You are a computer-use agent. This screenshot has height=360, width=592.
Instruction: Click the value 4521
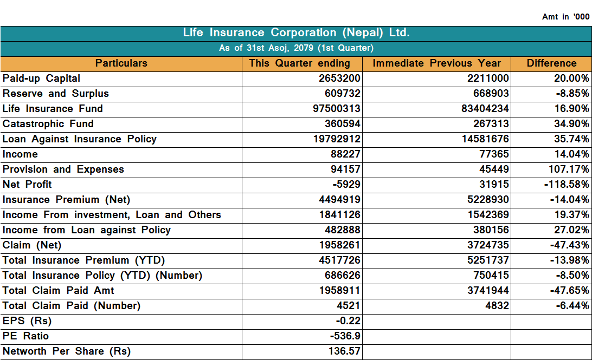click(x=349, y=306)
